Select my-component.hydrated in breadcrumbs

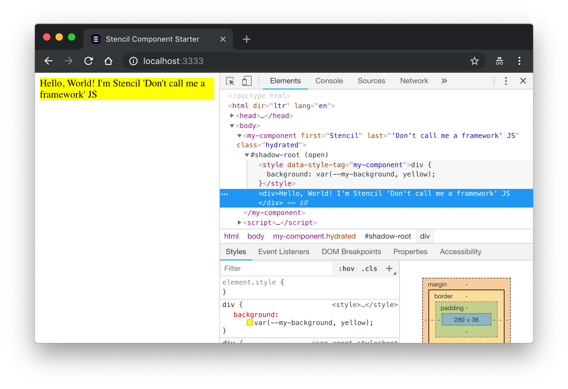click(x=314, y=236)
